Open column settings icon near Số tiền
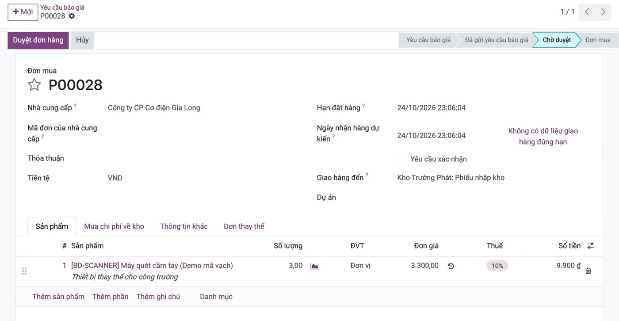619x321 pixels. point(591,246)
